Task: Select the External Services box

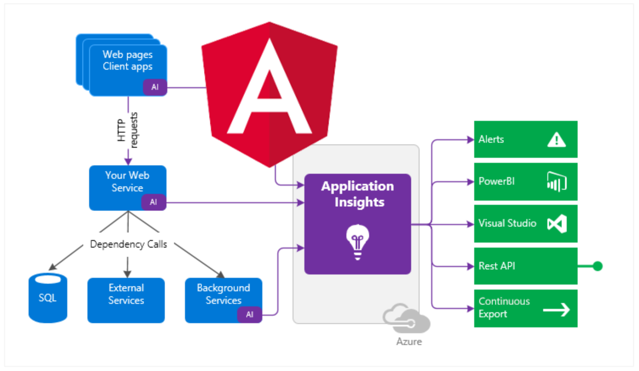Action: [126, 300]
